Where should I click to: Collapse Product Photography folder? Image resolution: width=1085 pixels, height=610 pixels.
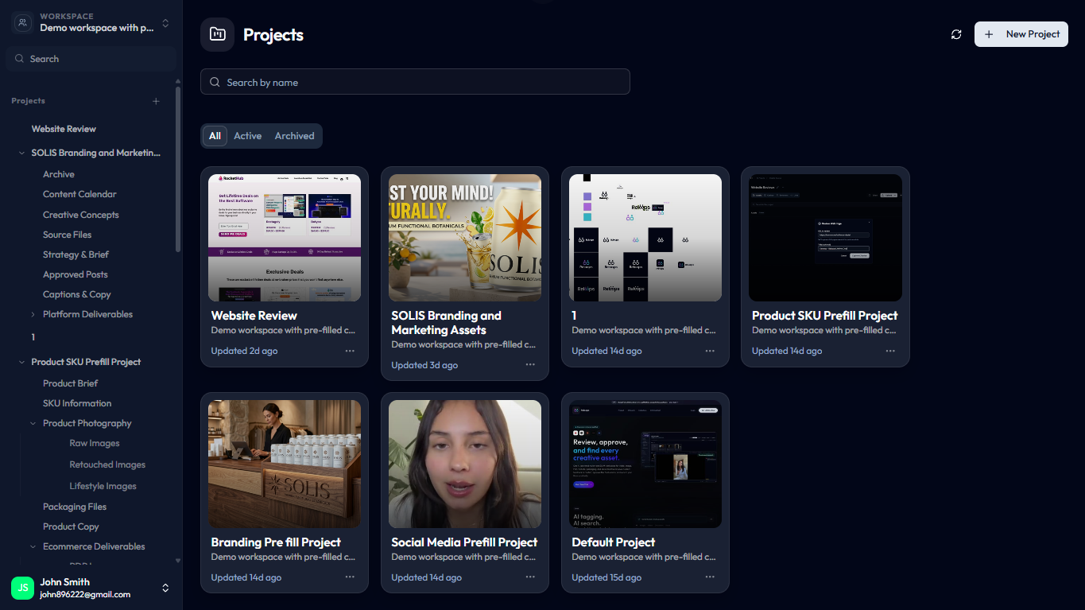click(x=33, y=423)
